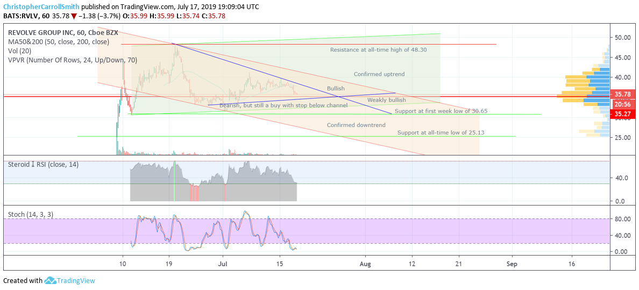Click the VPVR indicator legend

click(x=73, y=60)
